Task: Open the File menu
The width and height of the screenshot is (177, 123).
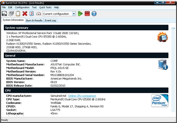Action: (4, 7)
